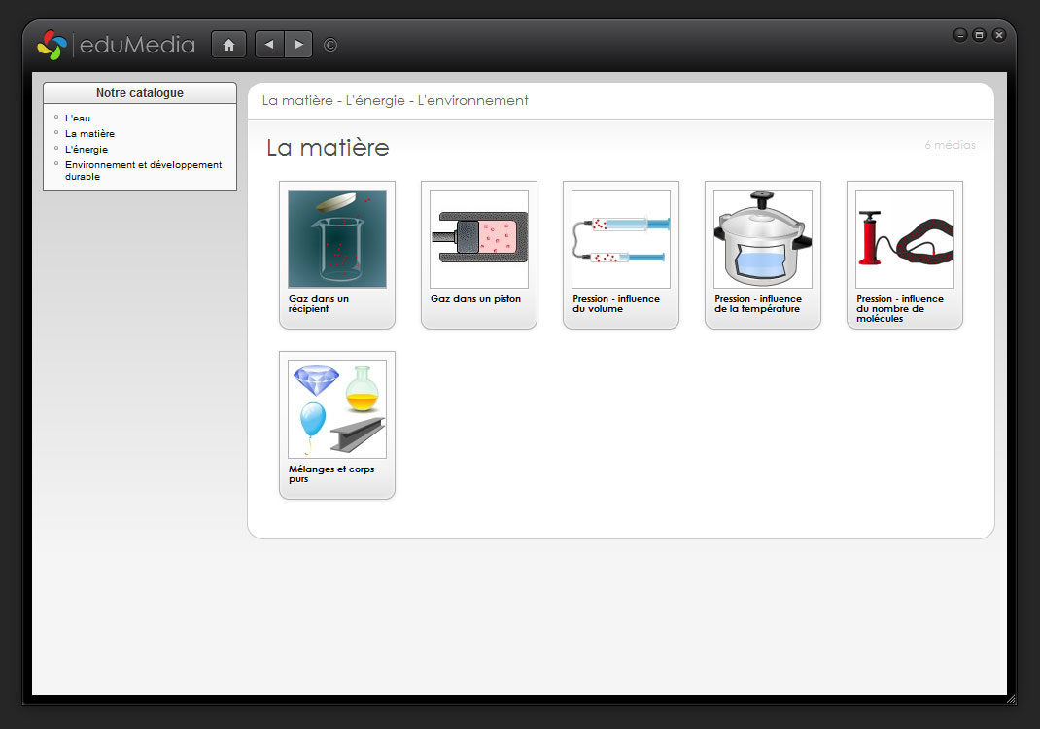Image resolution: width=1040 pixels, height=729 pixels.
Task: Open the pressure cooker temperature thumbnail
Action: pyautogui.click(x=762, y=239)
